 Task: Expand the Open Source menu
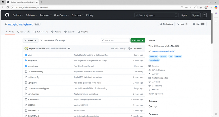click(x=62, y=15)
